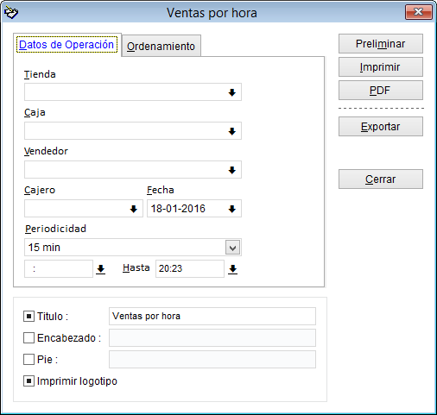Enable the Encabezado checkbox
Screen dimensions: 437x415
[28, 338]
